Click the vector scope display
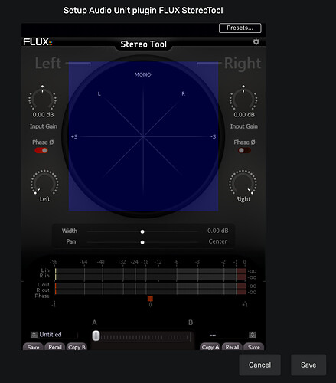The height and width of the screenshot is (383, 336). [x=143, y=136]
